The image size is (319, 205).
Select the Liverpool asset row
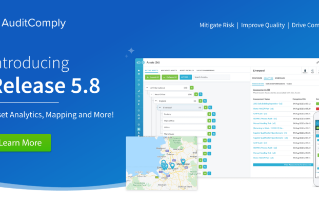click(180, 108)
